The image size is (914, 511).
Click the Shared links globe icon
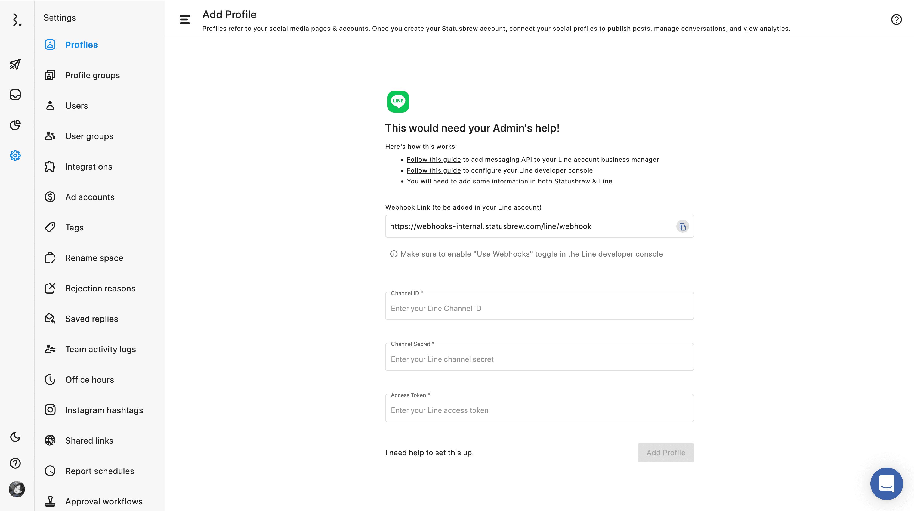point(50,440)
